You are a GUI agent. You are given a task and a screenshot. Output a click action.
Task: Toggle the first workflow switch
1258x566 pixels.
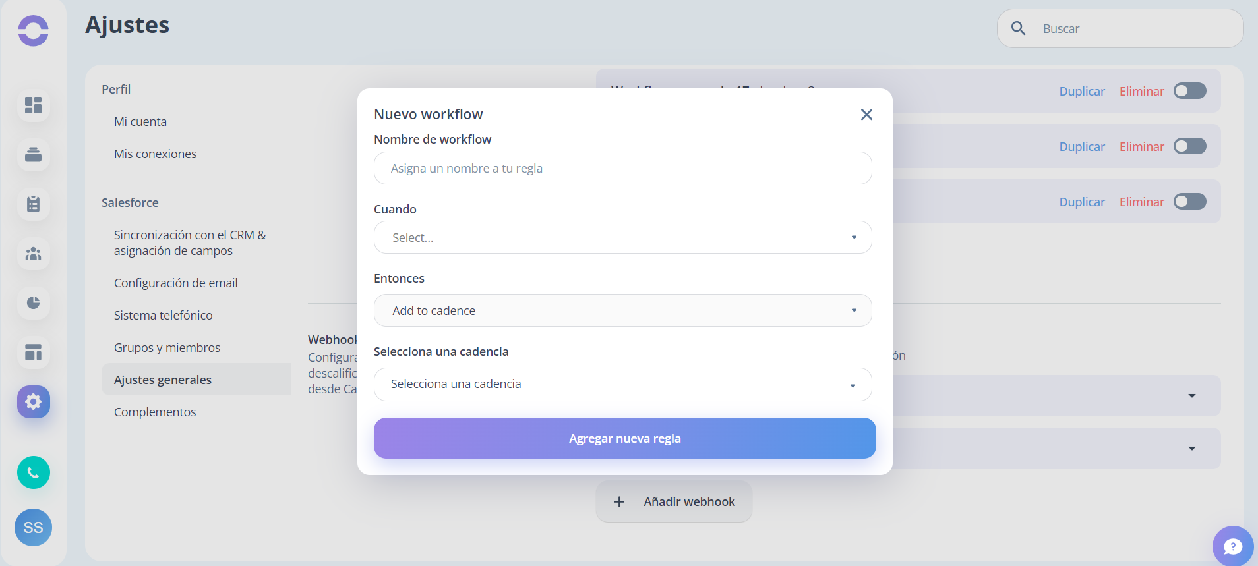[x=1190, y=91]
